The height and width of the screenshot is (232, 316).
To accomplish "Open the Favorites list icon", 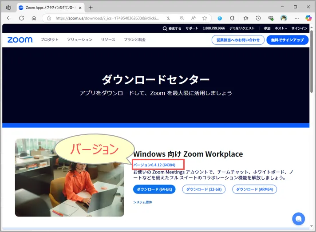I will point(246,18).
